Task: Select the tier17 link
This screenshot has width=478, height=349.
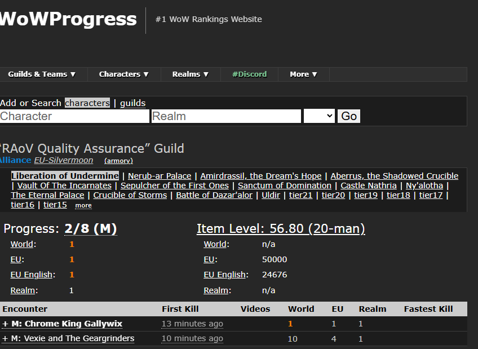Action: 431,195
